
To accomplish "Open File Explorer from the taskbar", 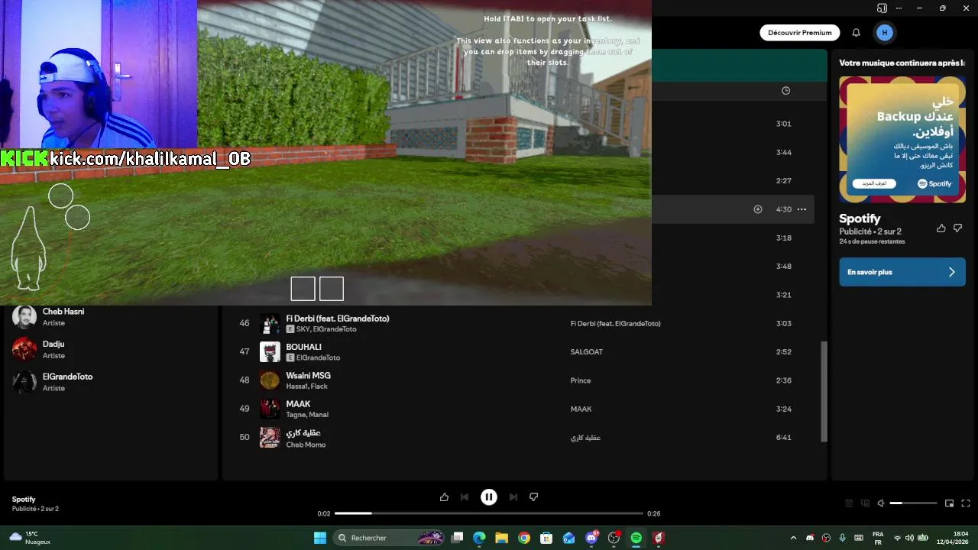I will click(x=501, y=538).
